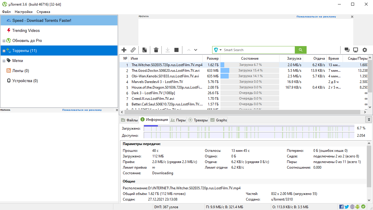
Task: Sort by the Размер column header
Action: [x=212, y=58]
